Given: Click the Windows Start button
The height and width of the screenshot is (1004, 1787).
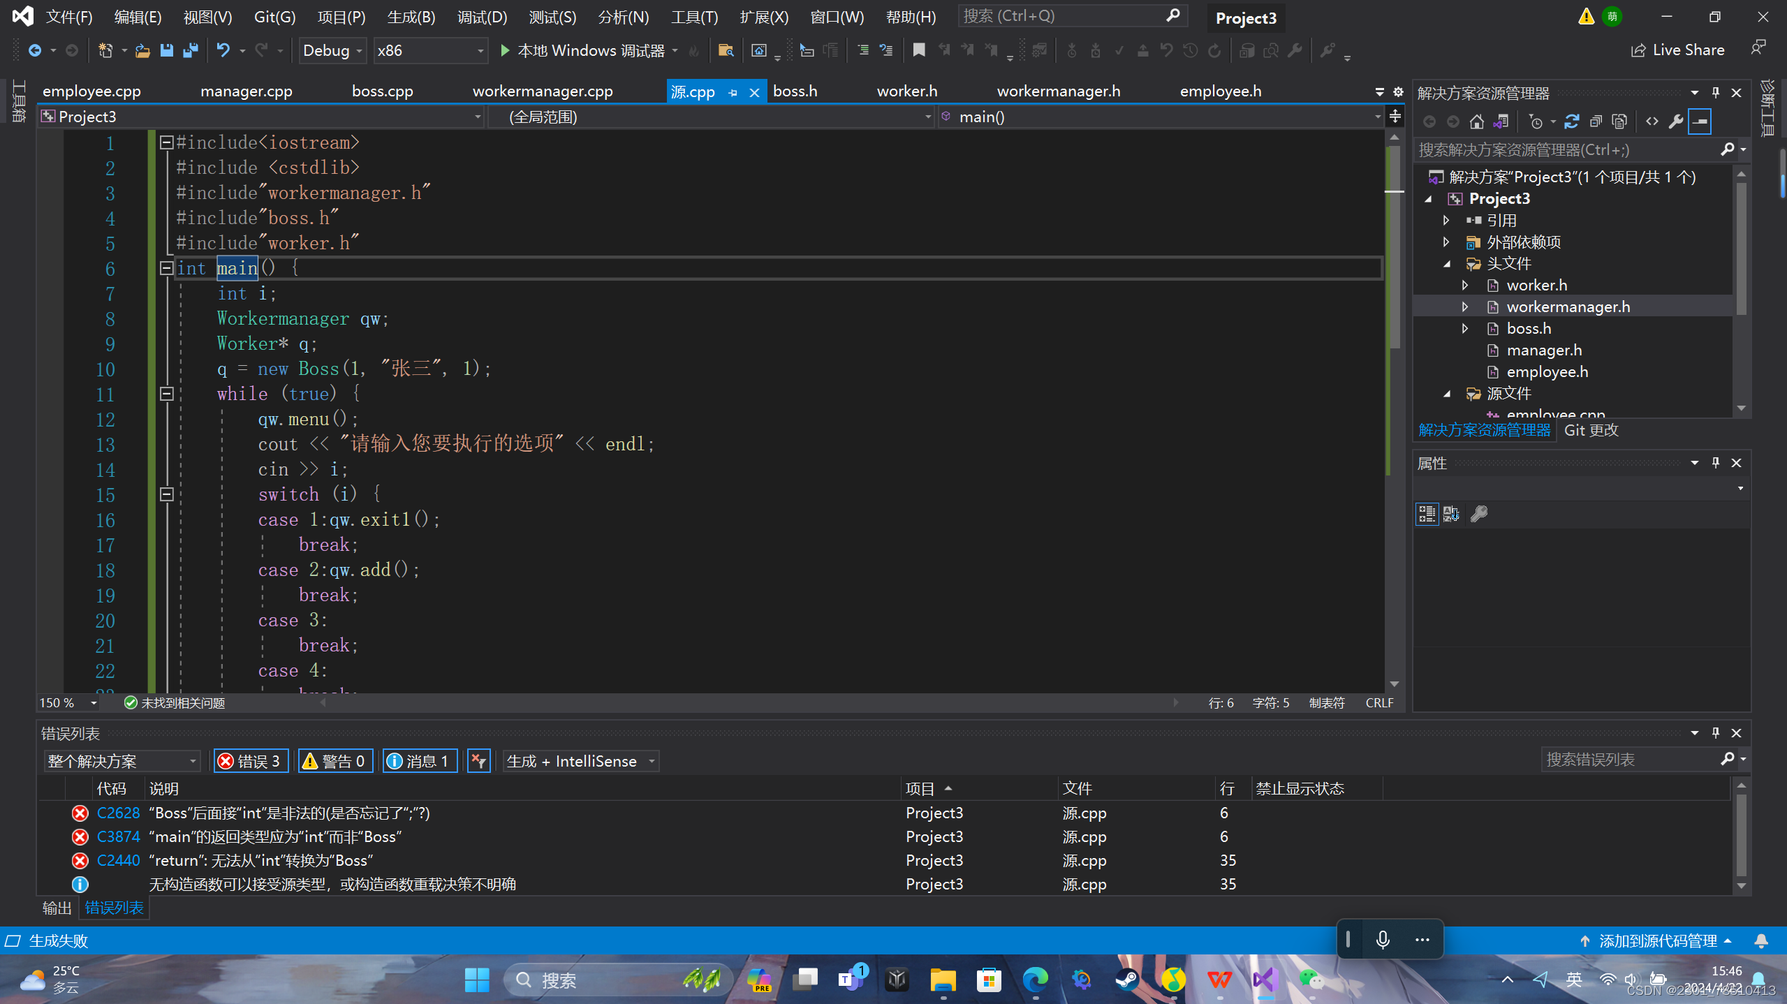Looking at the screenshot, I should pyautogui.click(x=477, y=980).
